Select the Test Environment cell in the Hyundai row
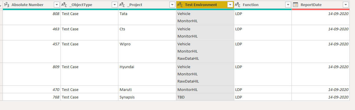This screenshot has width=355, height=110. pos(205,74)
